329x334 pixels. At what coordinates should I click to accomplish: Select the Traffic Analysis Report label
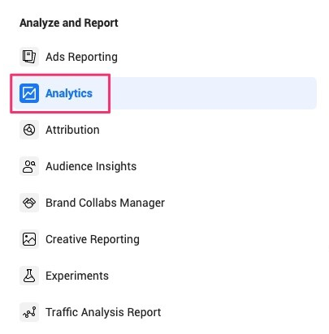click(103, 312)
